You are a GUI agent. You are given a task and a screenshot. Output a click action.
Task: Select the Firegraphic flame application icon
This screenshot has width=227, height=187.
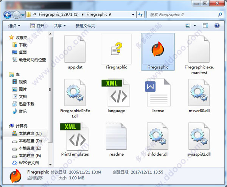click(x=158, y=49)
